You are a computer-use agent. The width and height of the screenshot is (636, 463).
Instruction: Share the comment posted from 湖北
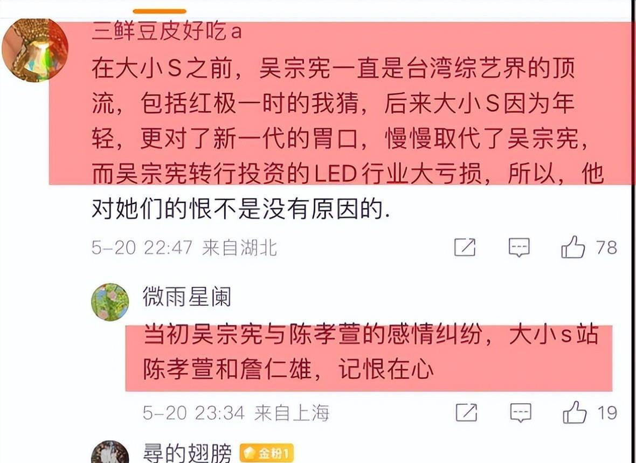coord(465,247)
